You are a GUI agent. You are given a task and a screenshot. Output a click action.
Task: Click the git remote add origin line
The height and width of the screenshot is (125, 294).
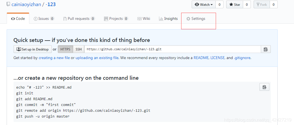[83, 110]
